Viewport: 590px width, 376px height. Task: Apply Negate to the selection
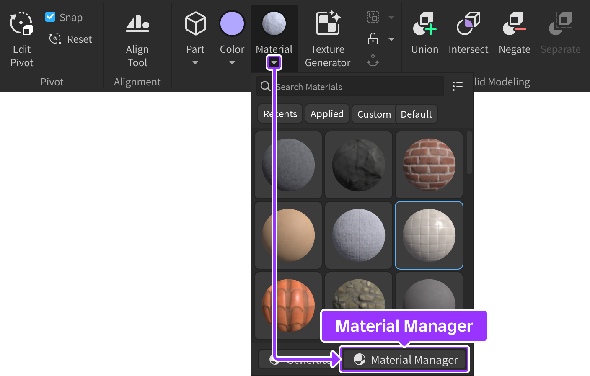click(514, 24)
